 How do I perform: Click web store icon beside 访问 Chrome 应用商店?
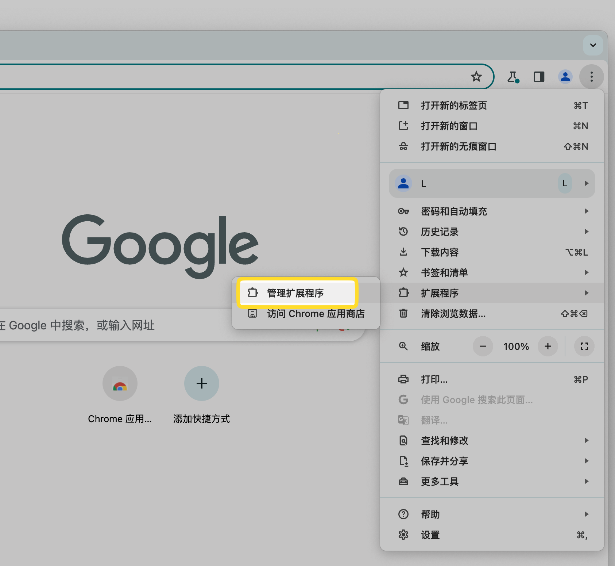click(x=252, y=313)
